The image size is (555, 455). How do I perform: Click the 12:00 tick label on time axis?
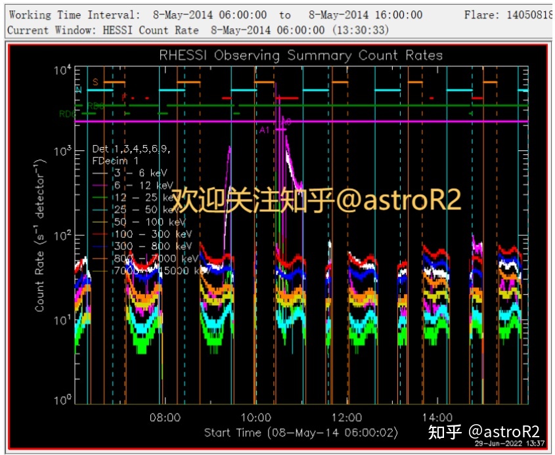coord(346,418)
